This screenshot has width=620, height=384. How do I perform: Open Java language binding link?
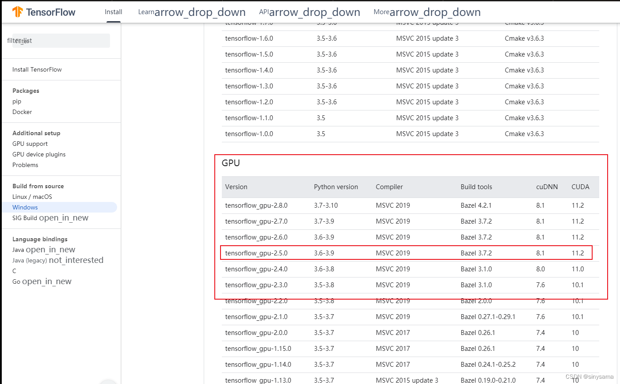[x=44, y=250]
